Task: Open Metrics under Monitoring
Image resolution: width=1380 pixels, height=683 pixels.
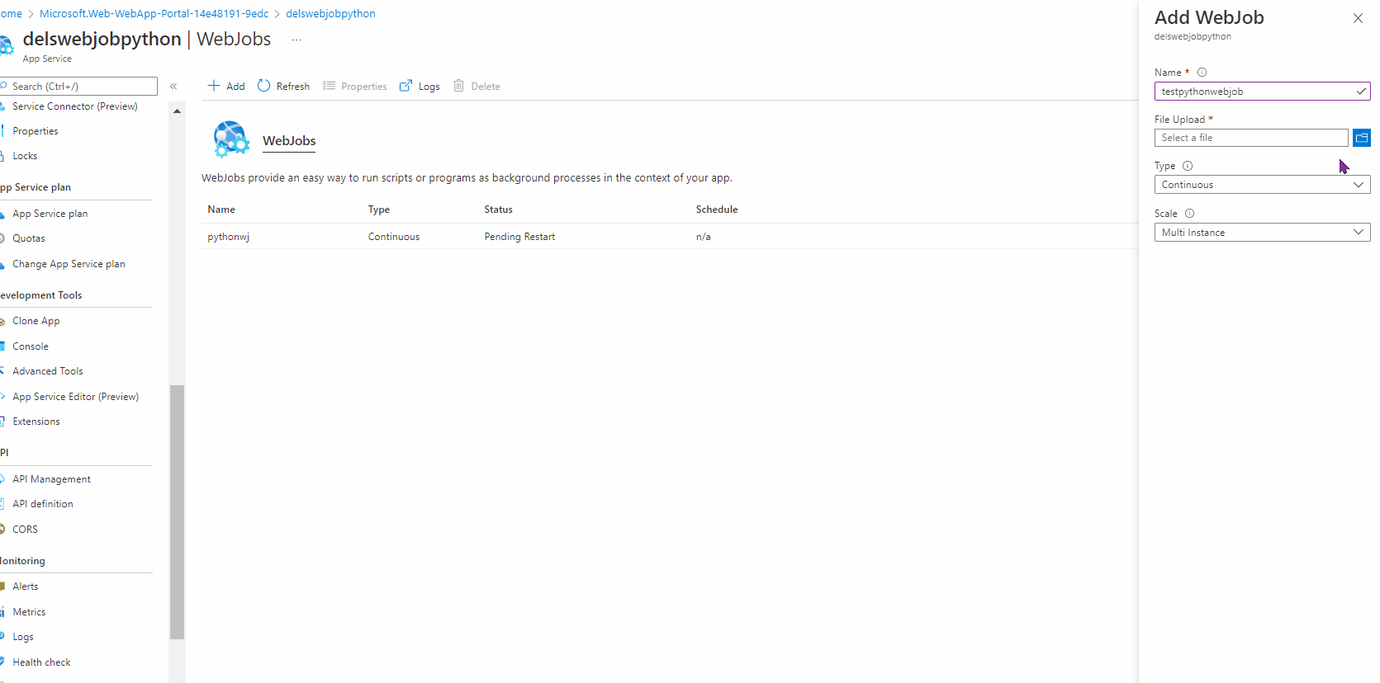Action: pos(29,612)
